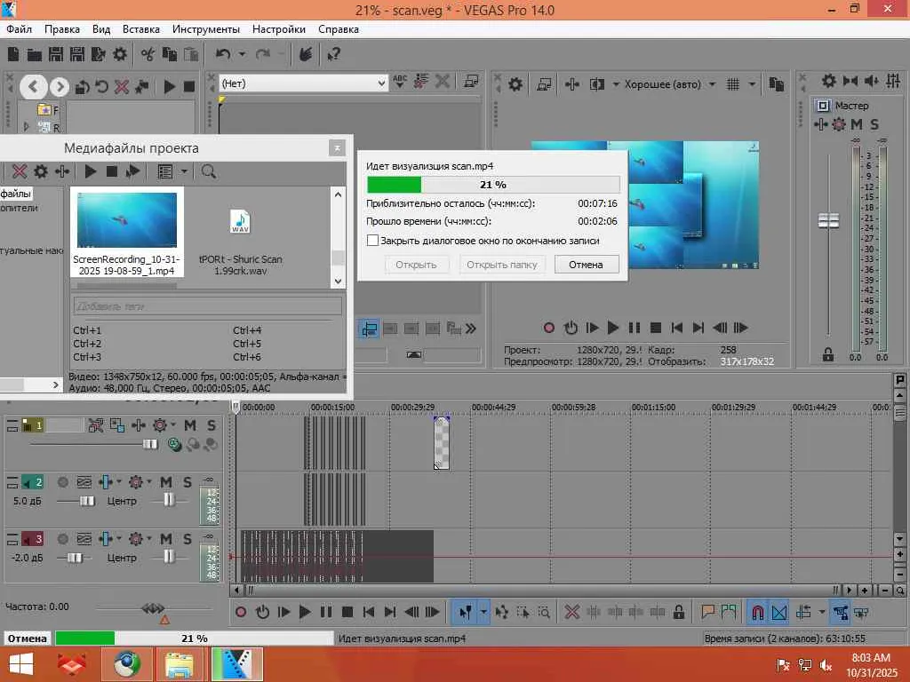Open the dropdown arrow next to Undo
This screenshot has height=682, width=910.
pos(242,54)
